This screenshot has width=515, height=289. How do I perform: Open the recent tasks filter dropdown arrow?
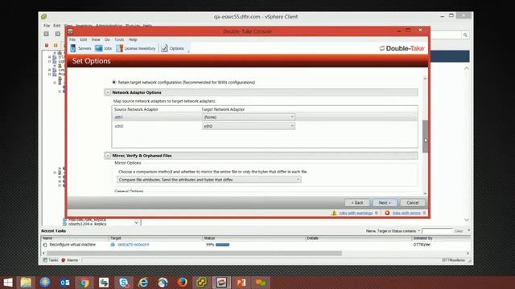click(418, 231)
